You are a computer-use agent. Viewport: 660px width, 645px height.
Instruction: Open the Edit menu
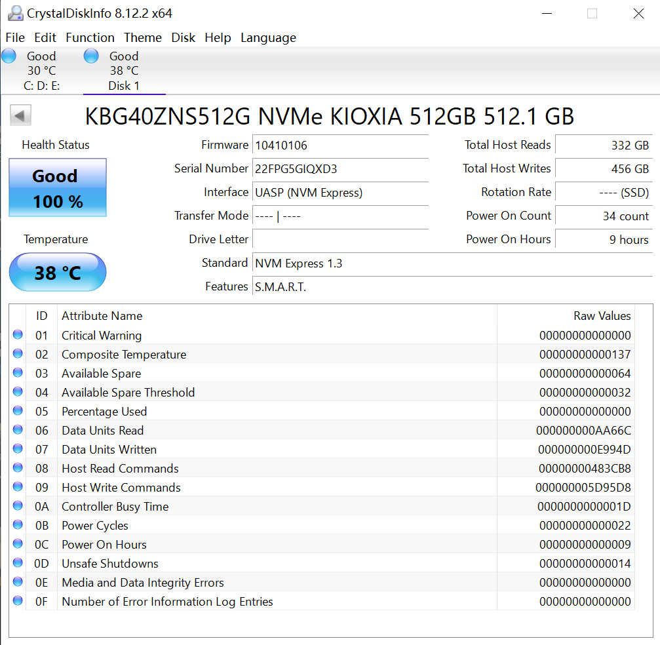(x=45, y=37)
